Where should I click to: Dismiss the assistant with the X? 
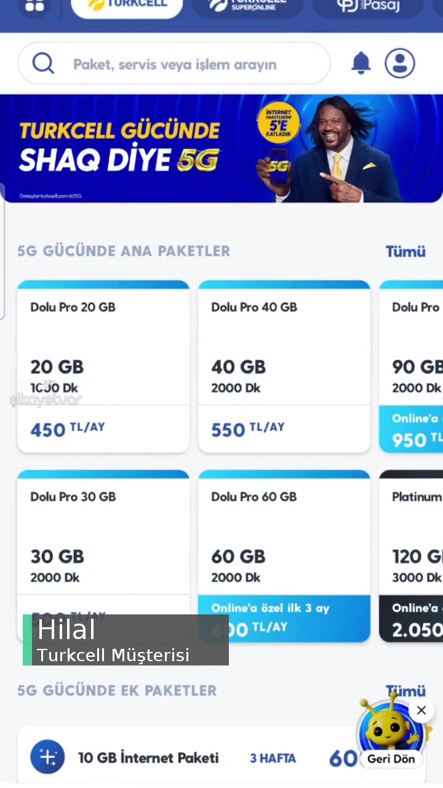click(x=421, y=710)
